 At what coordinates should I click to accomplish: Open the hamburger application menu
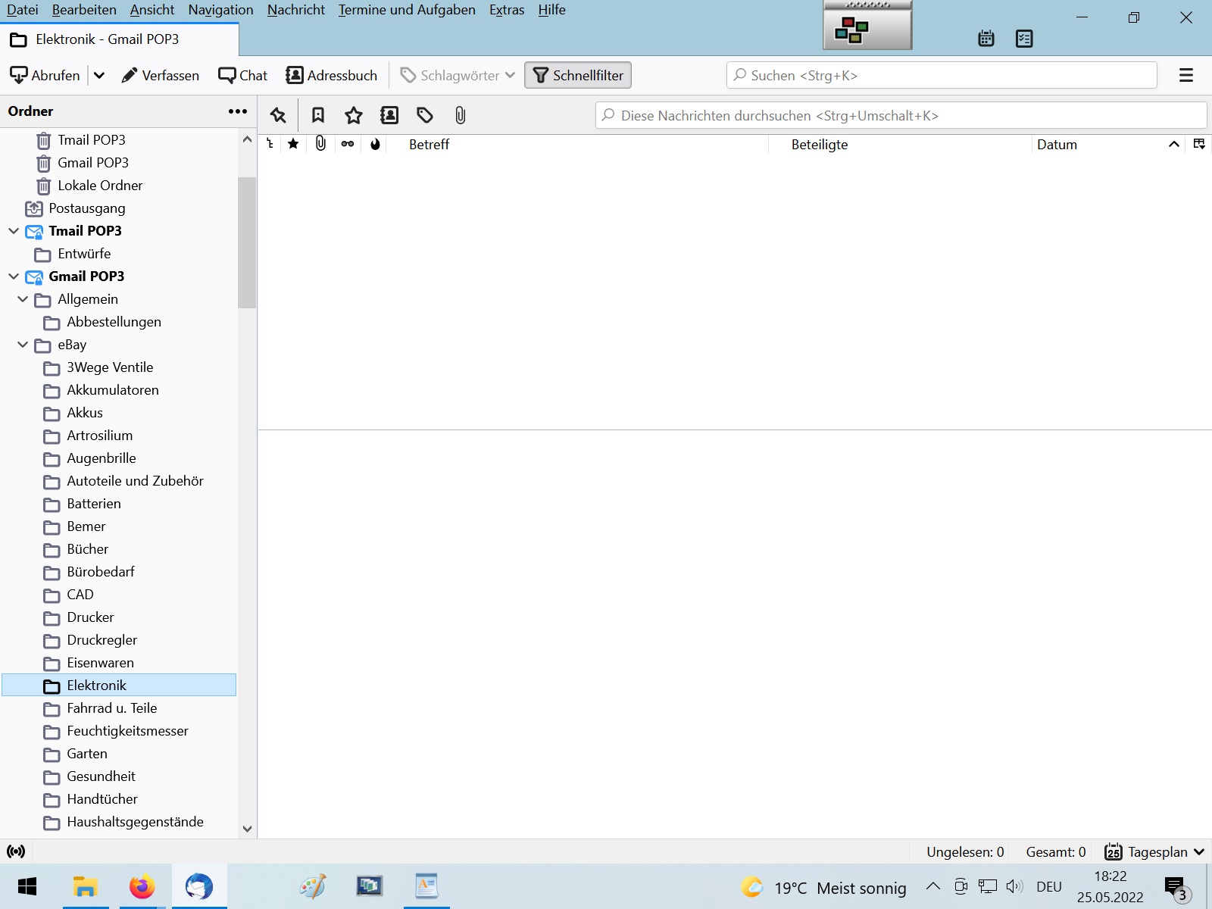tap(1185, 75)
